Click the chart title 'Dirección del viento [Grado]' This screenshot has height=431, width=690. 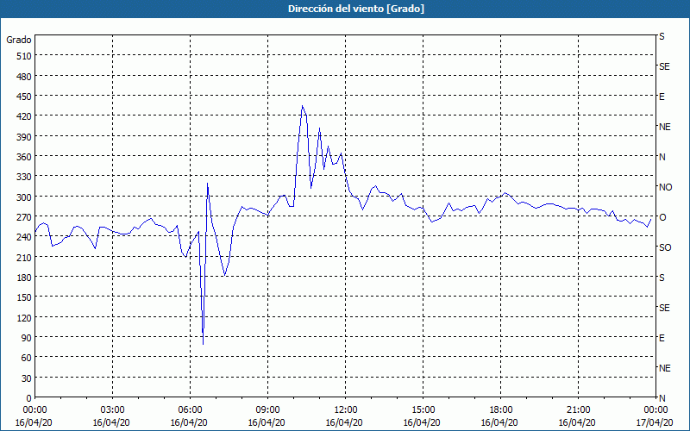[356, 9]
